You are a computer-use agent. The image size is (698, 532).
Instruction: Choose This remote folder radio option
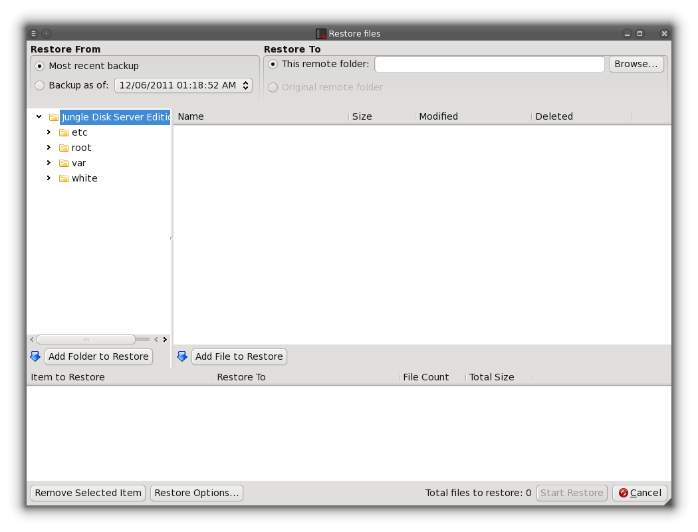click(273, 64)
